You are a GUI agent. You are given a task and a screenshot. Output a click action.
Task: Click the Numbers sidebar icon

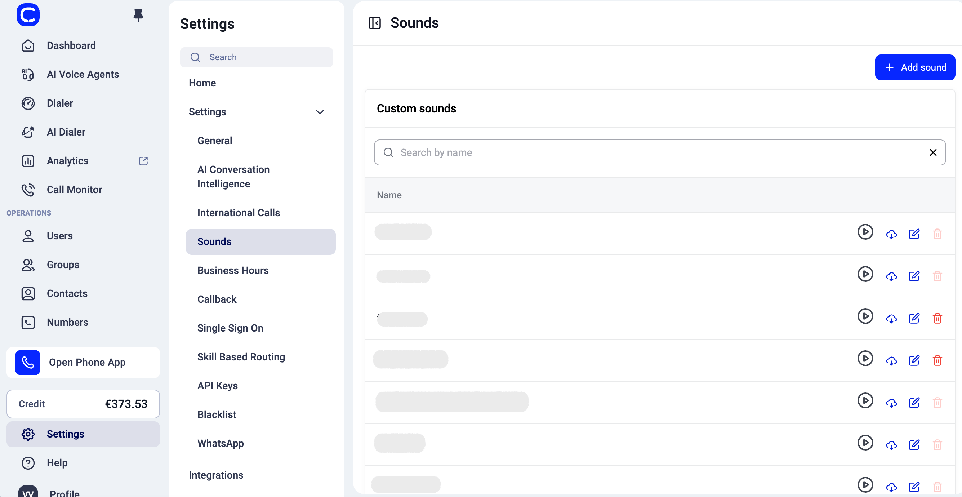28,323
